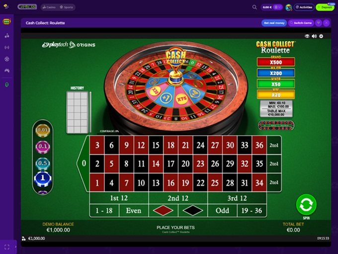Open sports ball sidebar icon
This screenshot has width=338, height=254.
[x=7, y=59]
